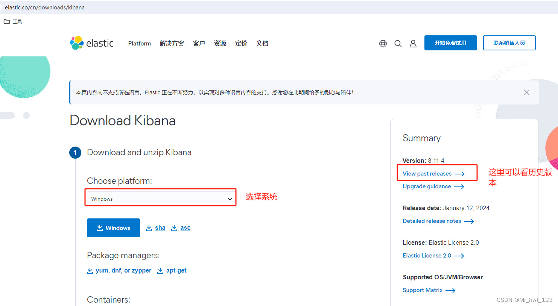Open the search magnifier icon
Viewport: 558px width, 306px height.
coord(398,44)
